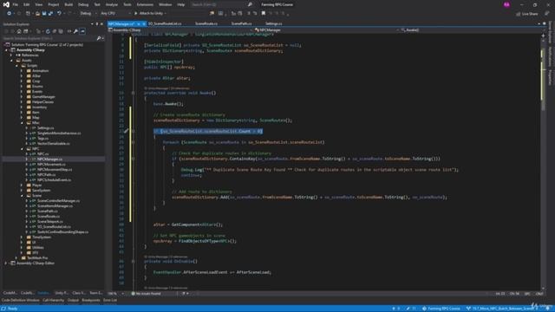Viewport: 555px width, 312px height.
Task: Click the Visual Studio logo icon
Action: pyautogui.click(x=6, y=4)
